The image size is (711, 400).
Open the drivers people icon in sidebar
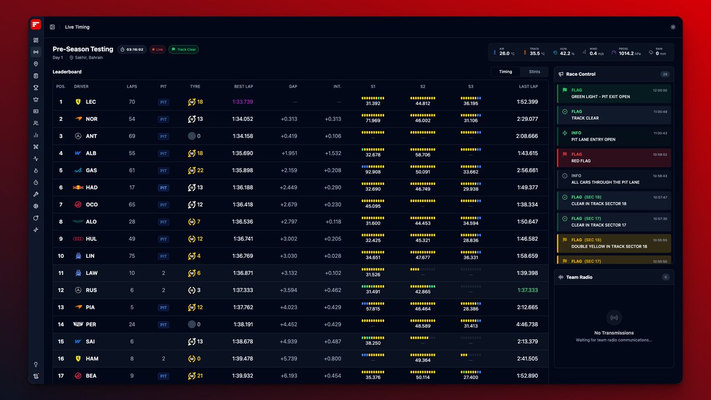pyautogui.click(x=36, y=123)
